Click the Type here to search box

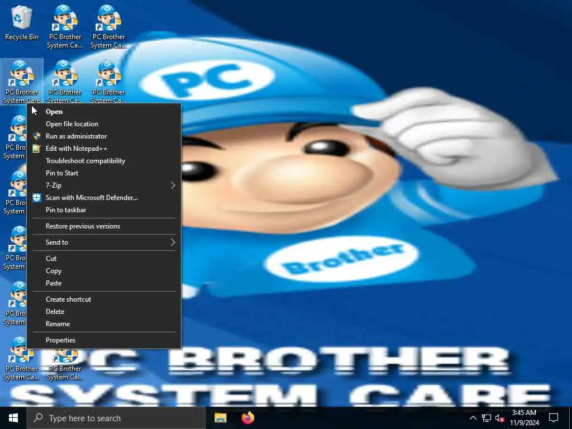116,418
